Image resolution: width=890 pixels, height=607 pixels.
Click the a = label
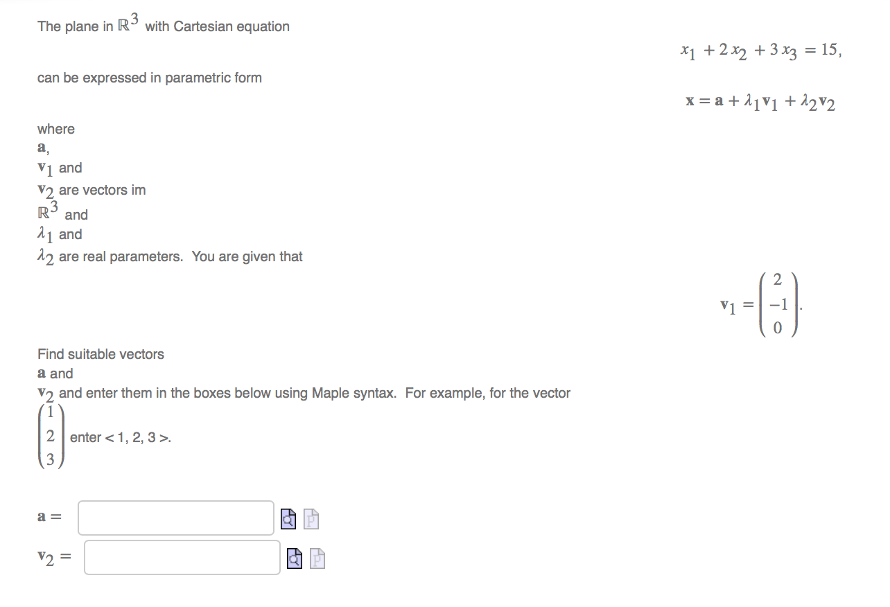pos(48,516)
